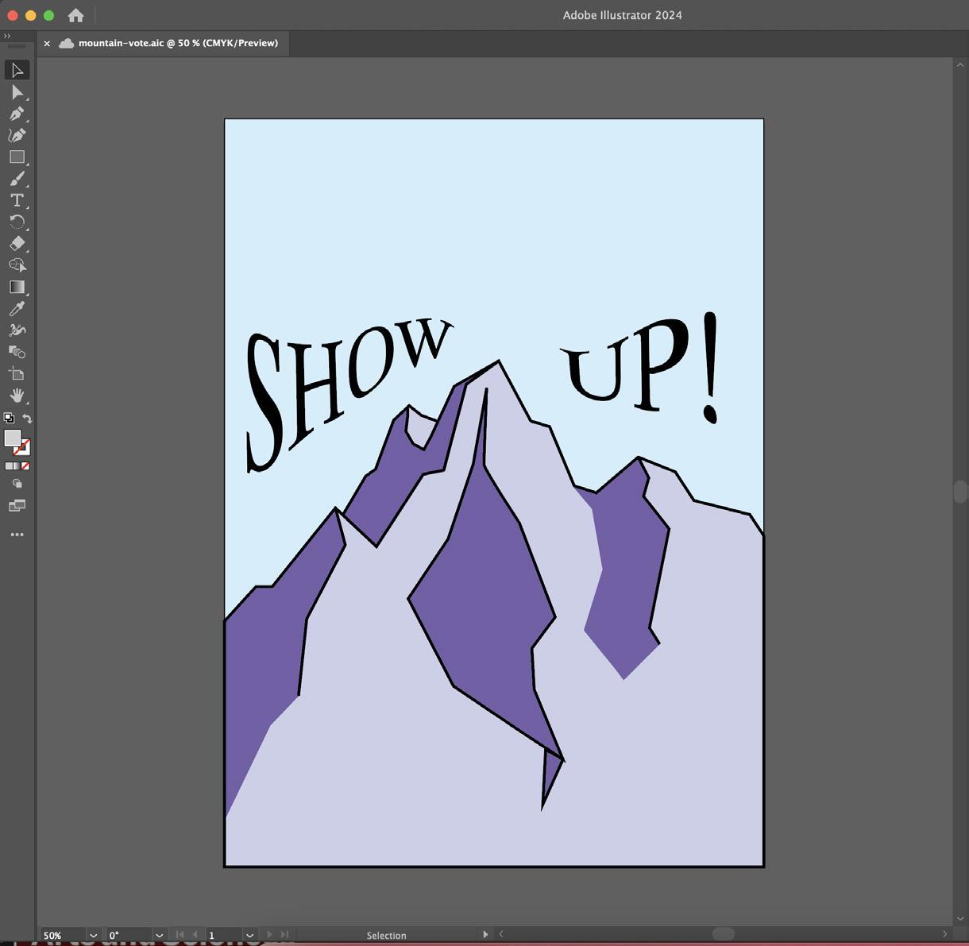Reset to default fill and stroke
The image size is (969, 946).
coord(9,418)
